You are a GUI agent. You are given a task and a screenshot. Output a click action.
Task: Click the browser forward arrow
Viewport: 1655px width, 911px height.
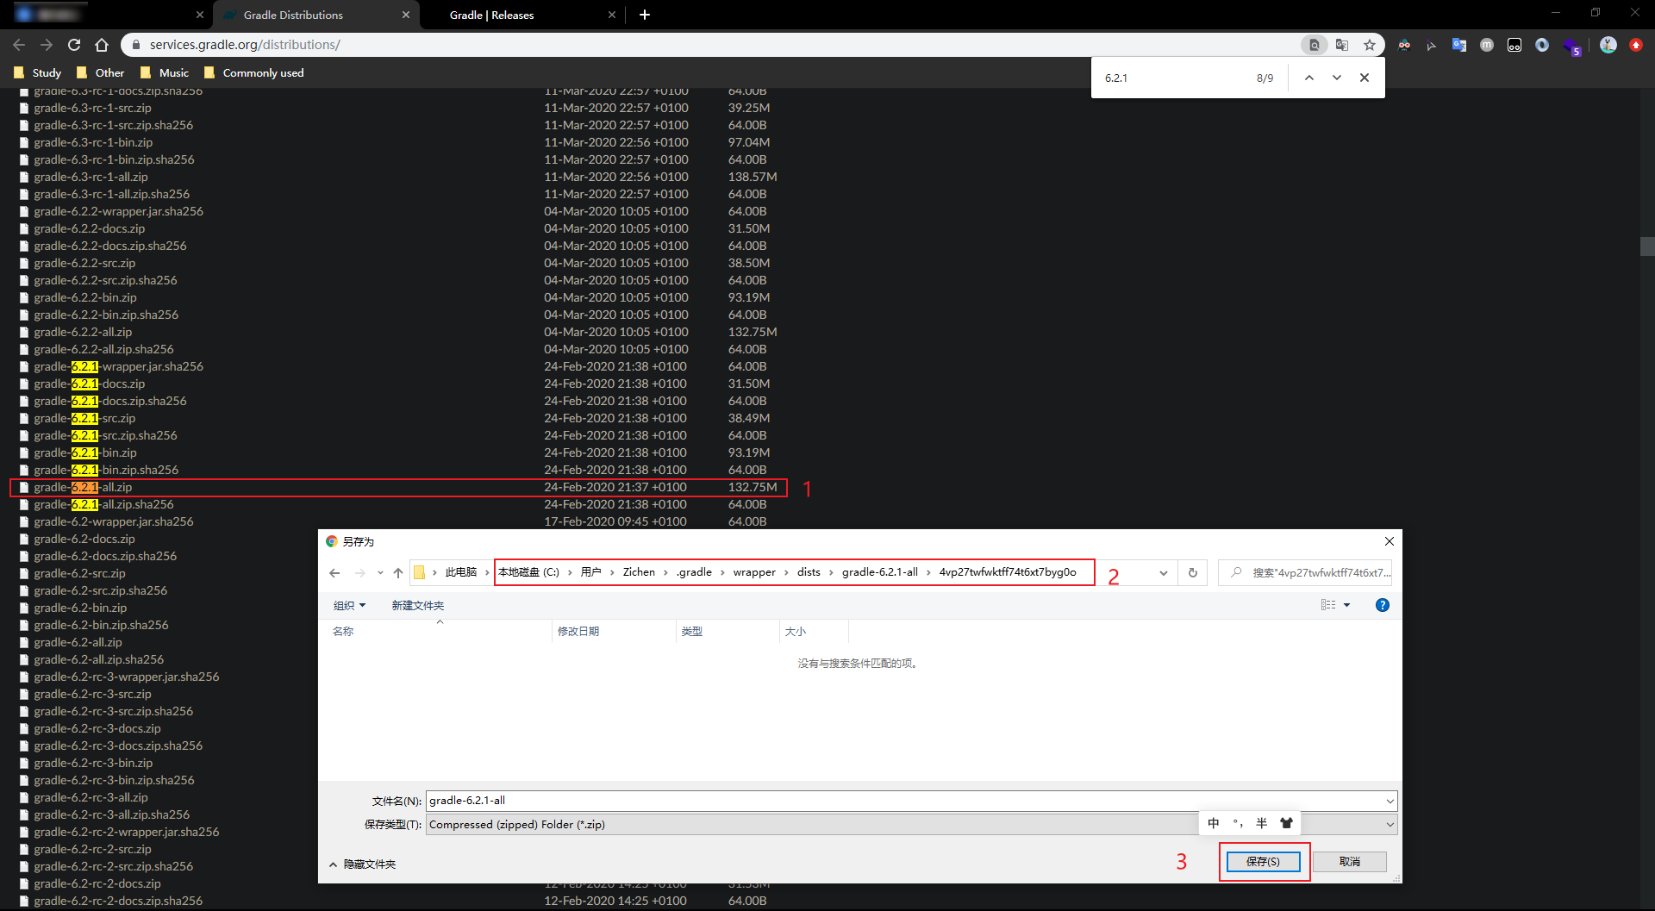tap(47, 45)
